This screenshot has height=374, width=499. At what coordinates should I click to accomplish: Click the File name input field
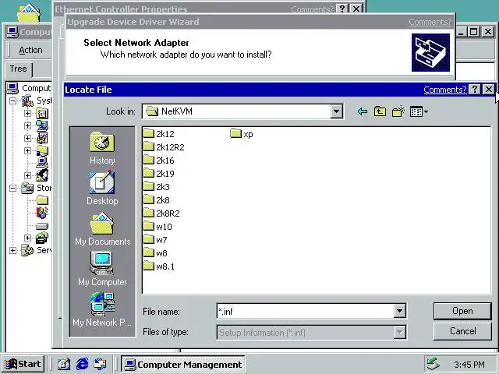click(305, 311)
